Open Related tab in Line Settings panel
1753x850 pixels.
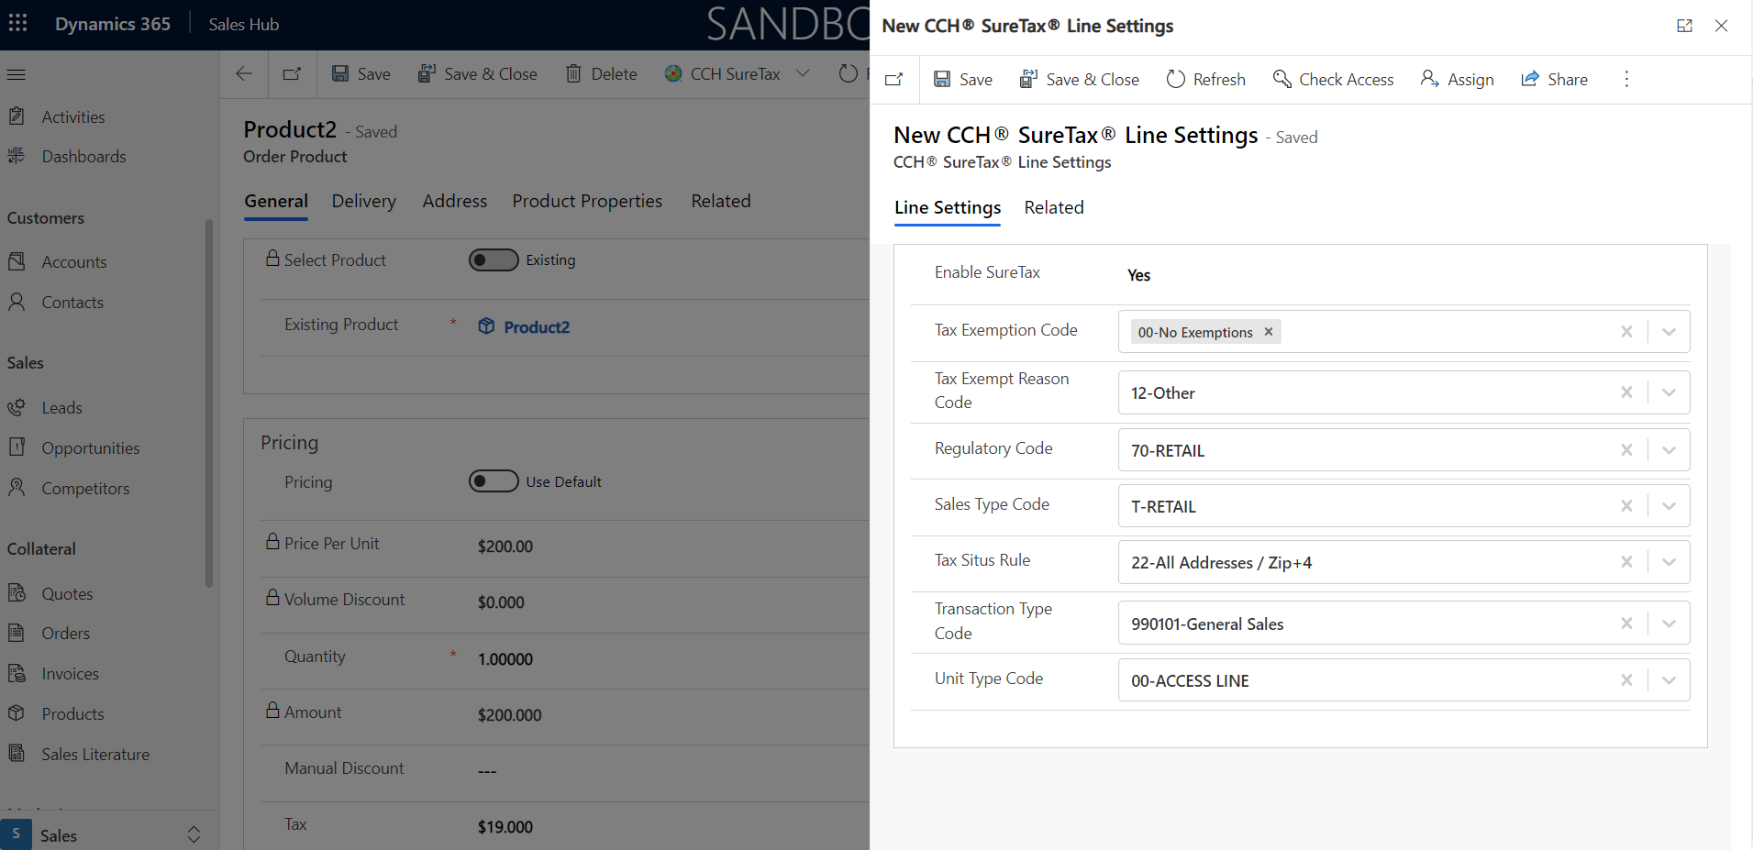point(1054,208)
